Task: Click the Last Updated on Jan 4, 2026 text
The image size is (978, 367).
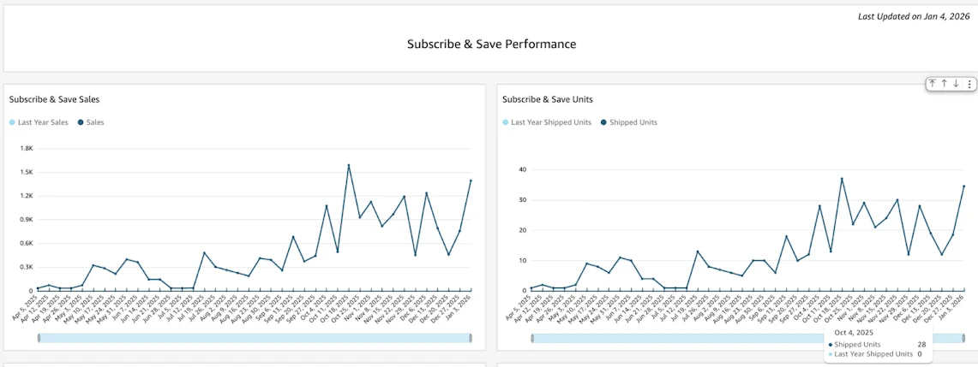Action: click(x=915, y=16)
